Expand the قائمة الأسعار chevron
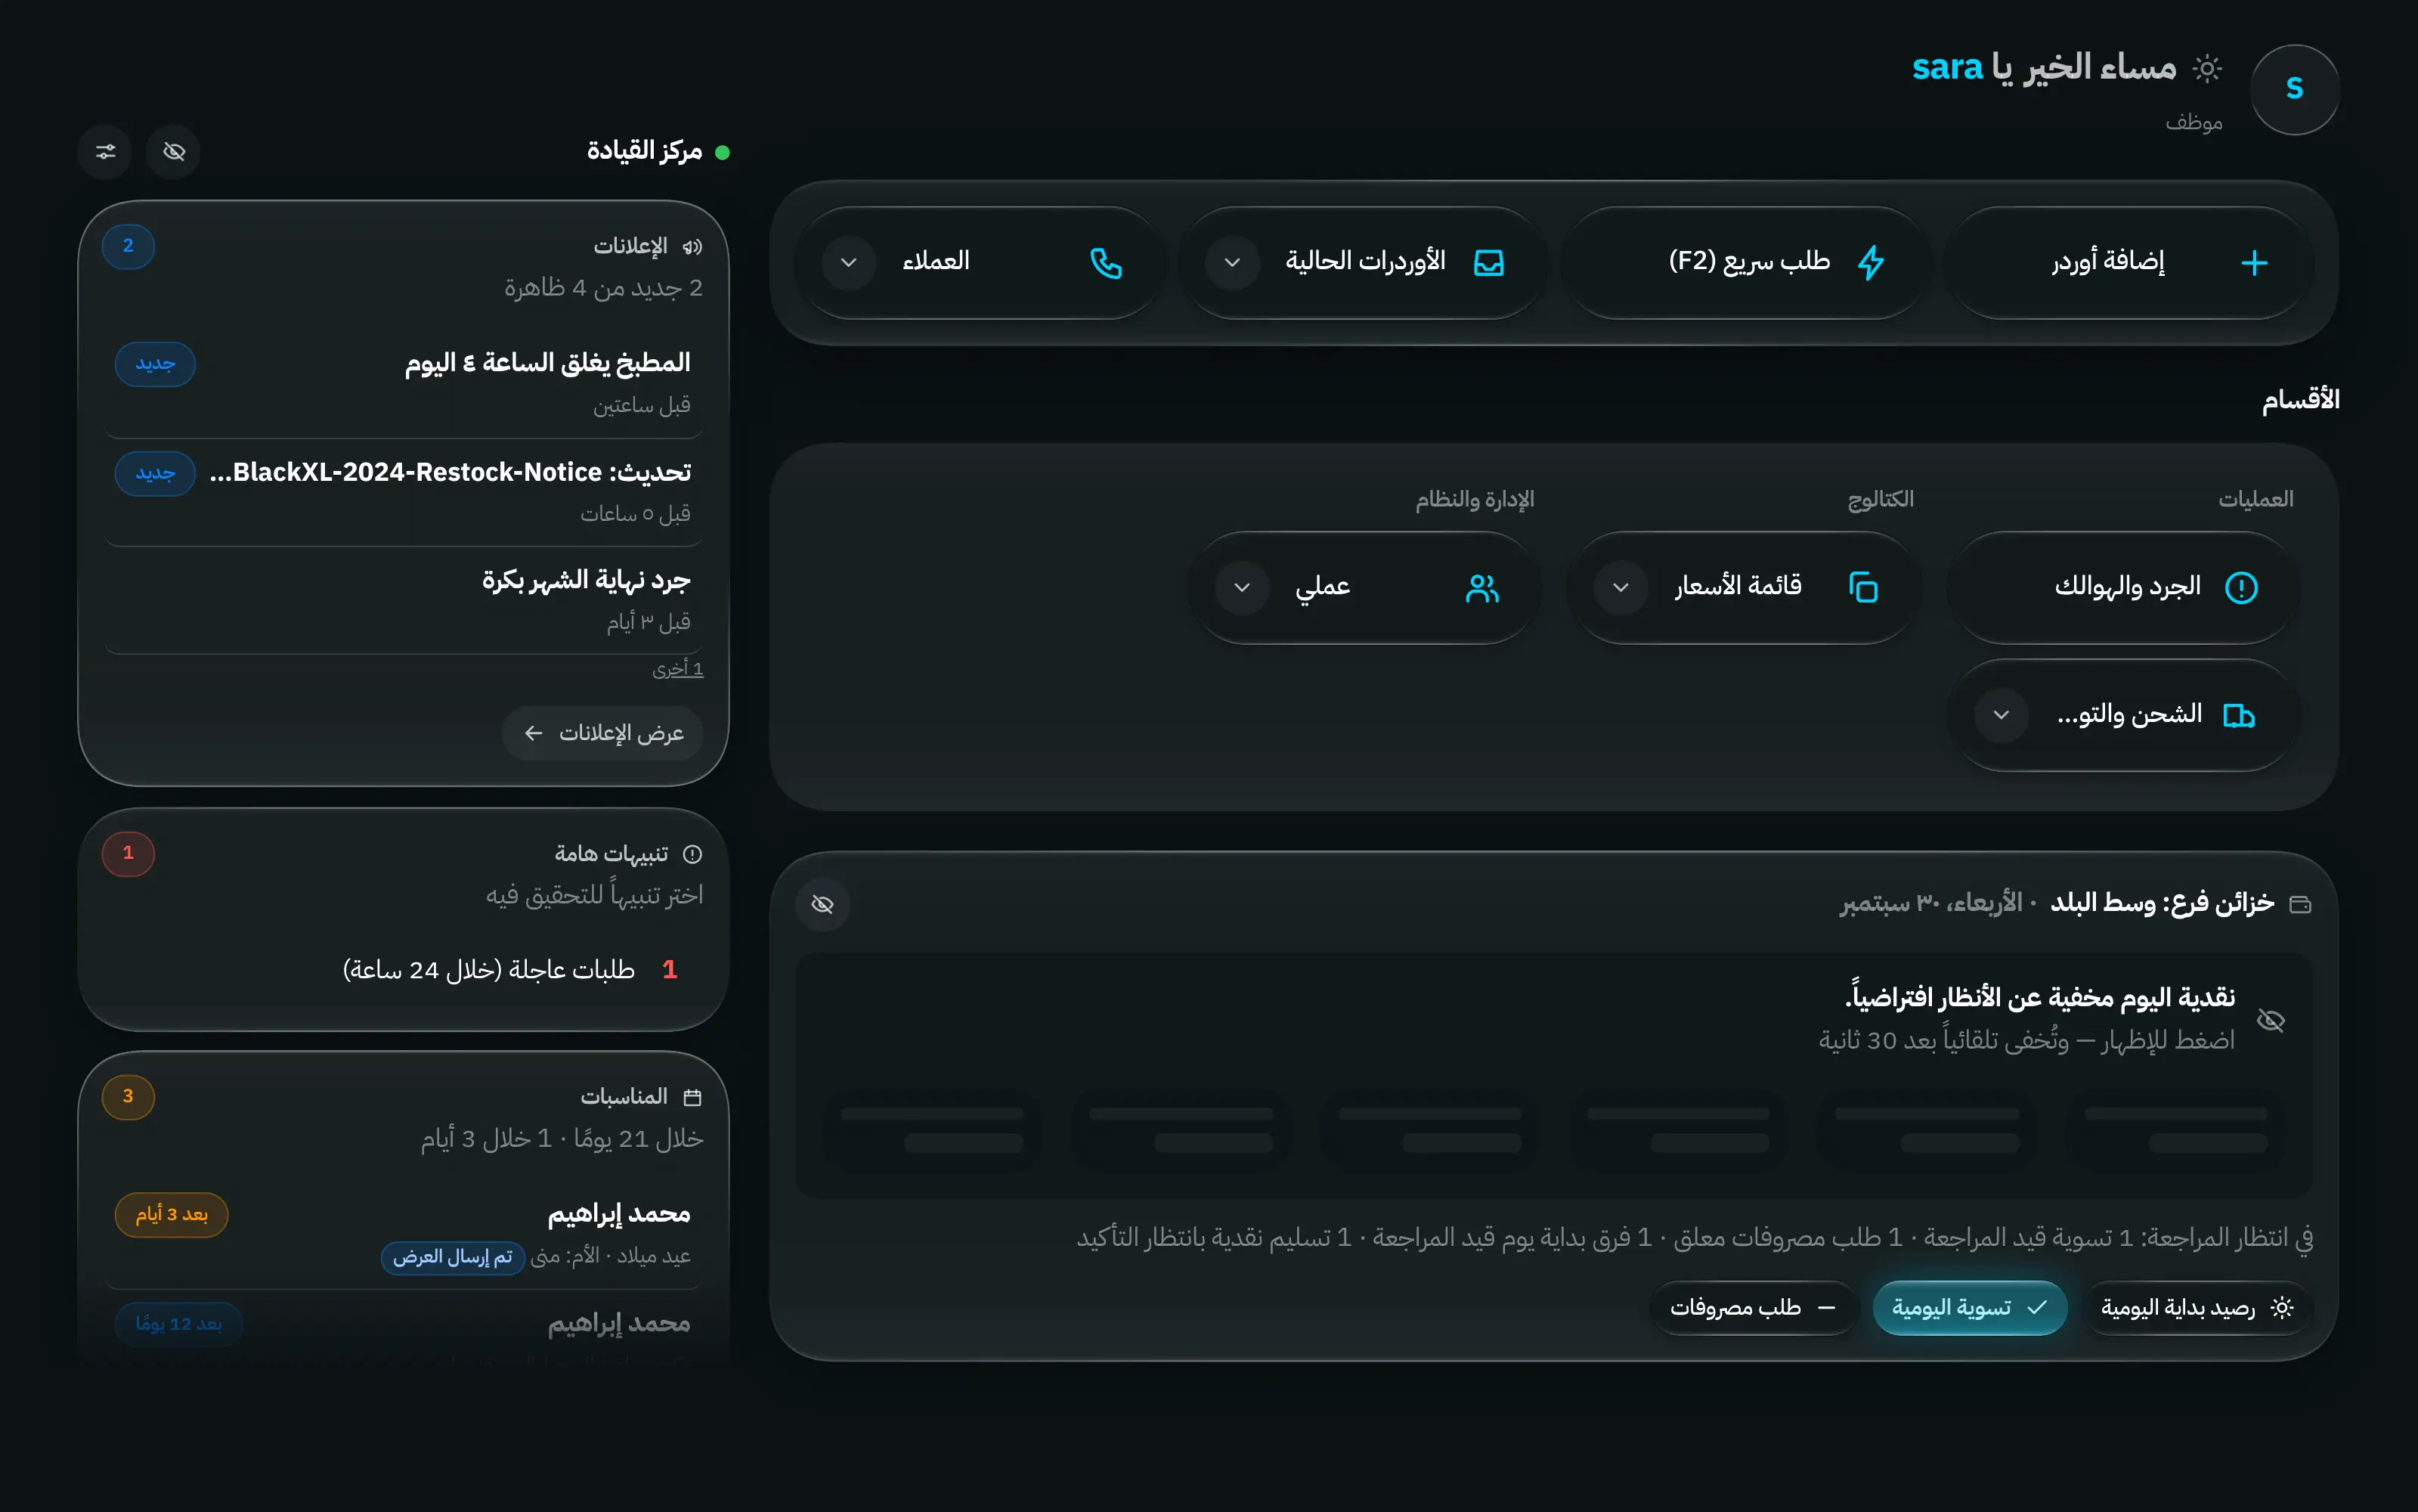 tap(1621, 588)
